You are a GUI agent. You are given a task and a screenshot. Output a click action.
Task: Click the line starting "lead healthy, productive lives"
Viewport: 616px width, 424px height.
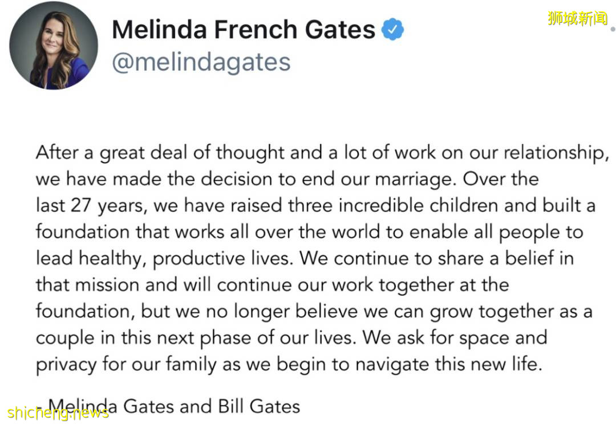[x=305, y=258]
